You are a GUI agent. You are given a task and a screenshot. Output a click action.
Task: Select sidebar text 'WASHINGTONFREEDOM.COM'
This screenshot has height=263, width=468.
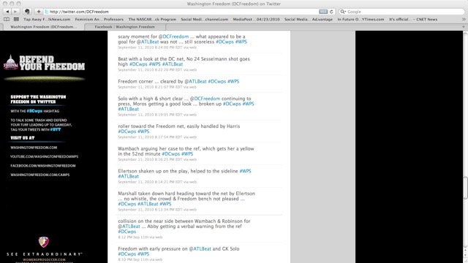[x=34, y=148]
